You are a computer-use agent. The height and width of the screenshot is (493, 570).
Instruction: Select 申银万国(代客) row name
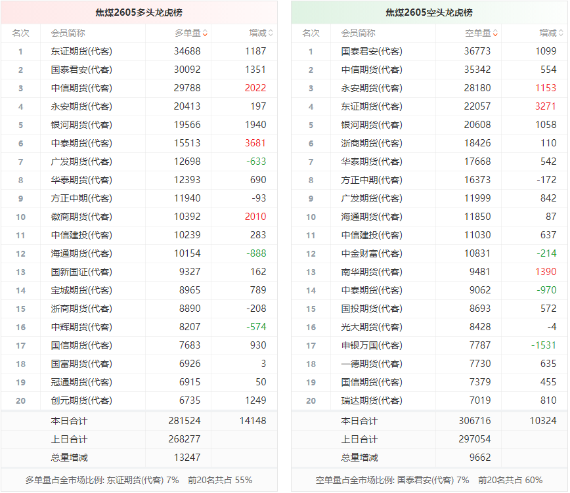tap(372, 345)
